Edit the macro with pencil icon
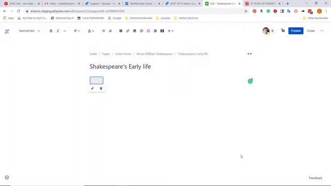The width and height of the screenshot is (331, 186). pyautogui.click(x=92, y=88)
